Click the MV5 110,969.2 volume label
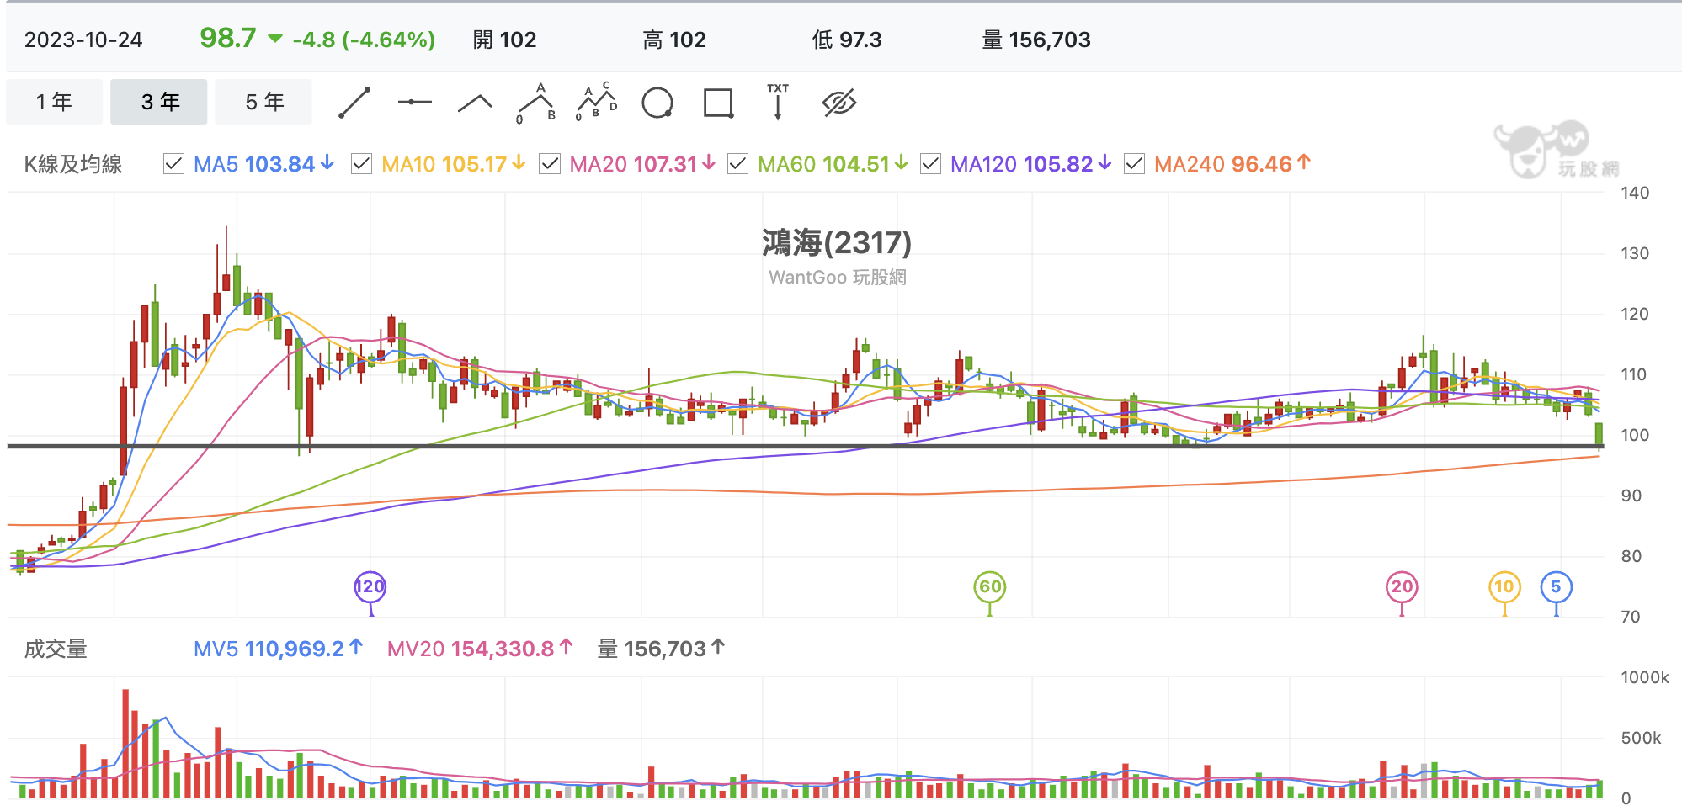Screen dimensions: 1682x811 coord(278,649)
